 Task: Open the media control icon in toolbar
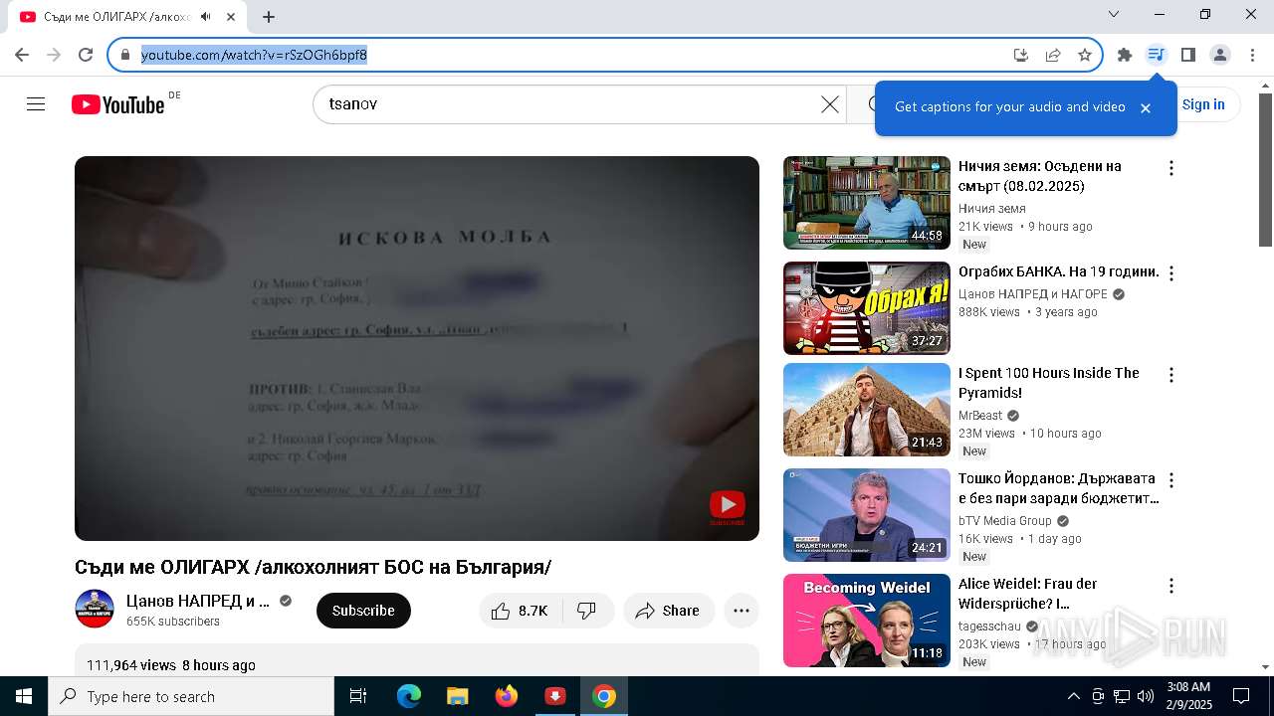1156,55
